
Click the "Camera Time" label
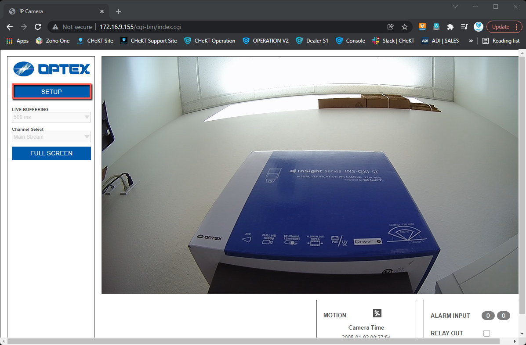pyautogui.click(x=366, y=327)
